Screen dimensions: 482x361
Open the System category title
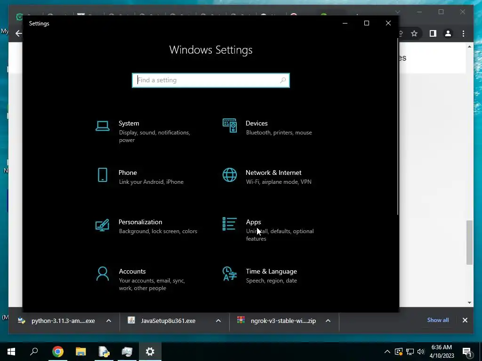click(x=129, y=123)
